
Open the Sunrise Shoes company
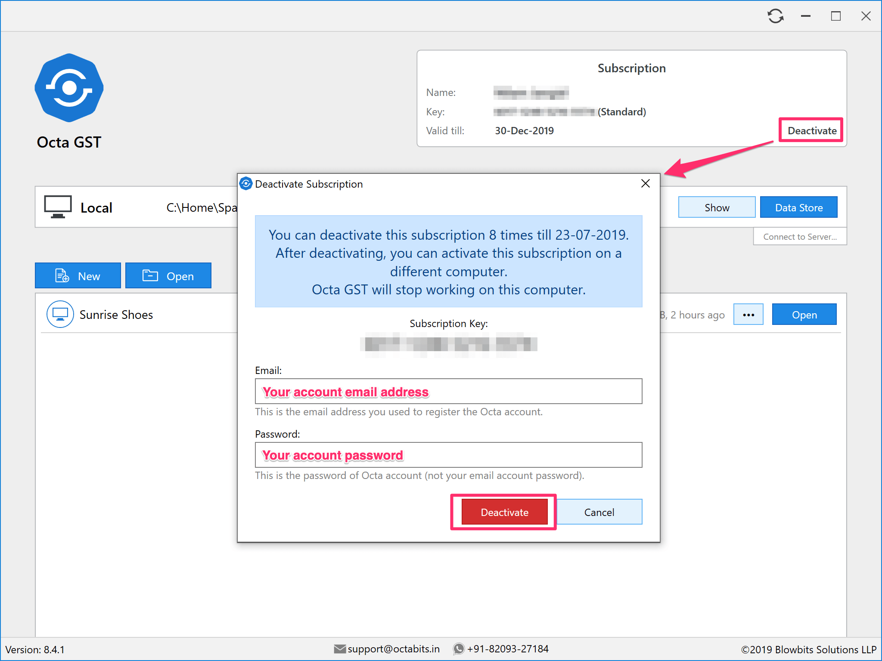pyautogui.click(x=804, y=315)
